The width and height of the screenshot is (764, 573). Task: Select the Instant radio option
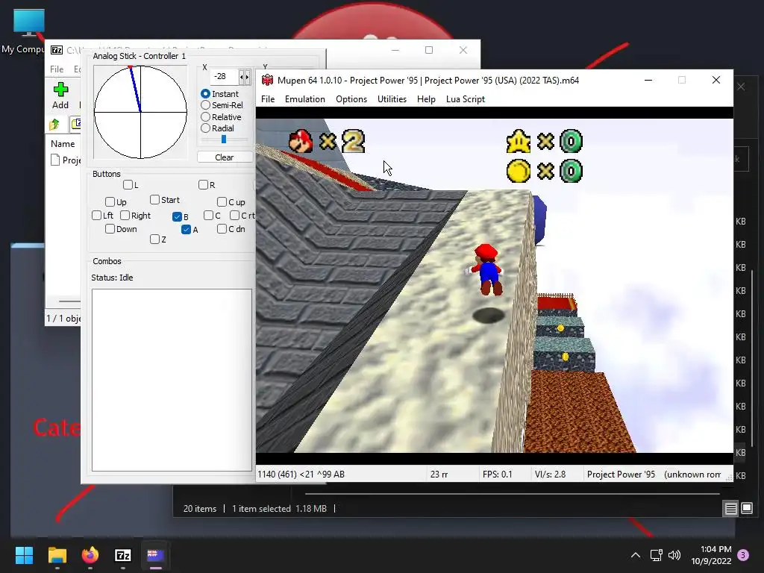tap(205, 93)
